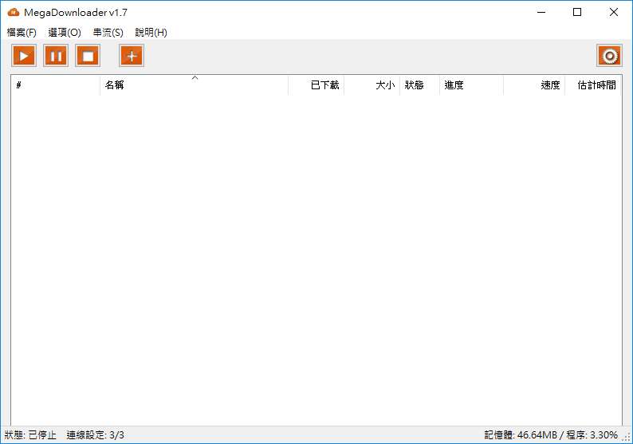Pause downloads using the pause button

[x=56, y=56]
